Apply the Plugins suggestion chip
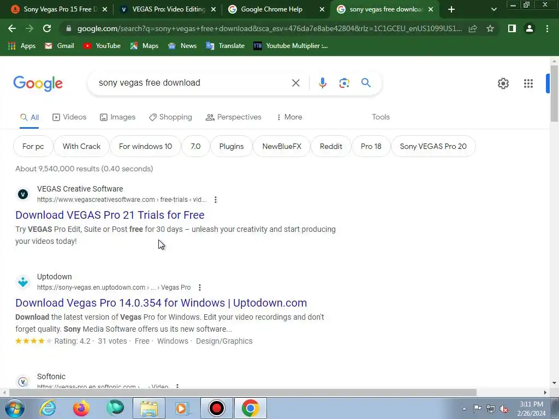Screen dimensions: 559x419 pos(231,146)
